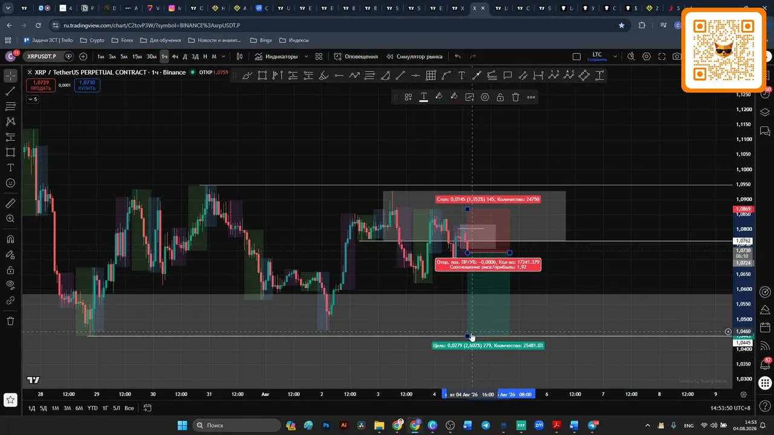The height and width of the screenshot is (435, 774).
Task: Click the trash icon to remove drawings
Action: point(10,321)
